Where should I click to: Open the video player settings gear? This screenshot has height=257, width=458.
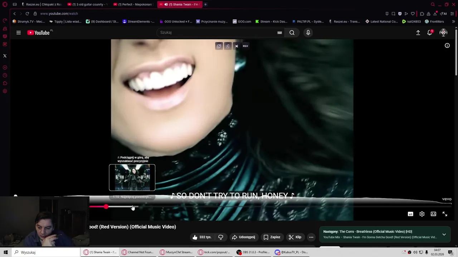422,214
